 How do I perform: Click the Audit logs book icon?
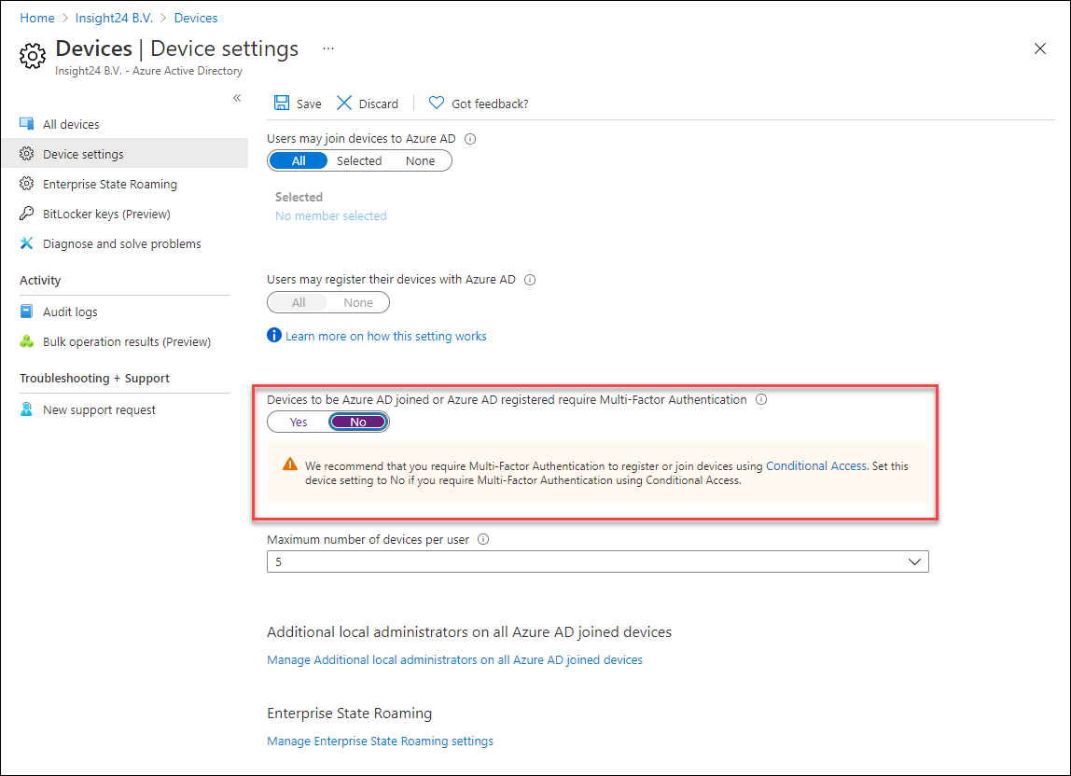point(27,312)
